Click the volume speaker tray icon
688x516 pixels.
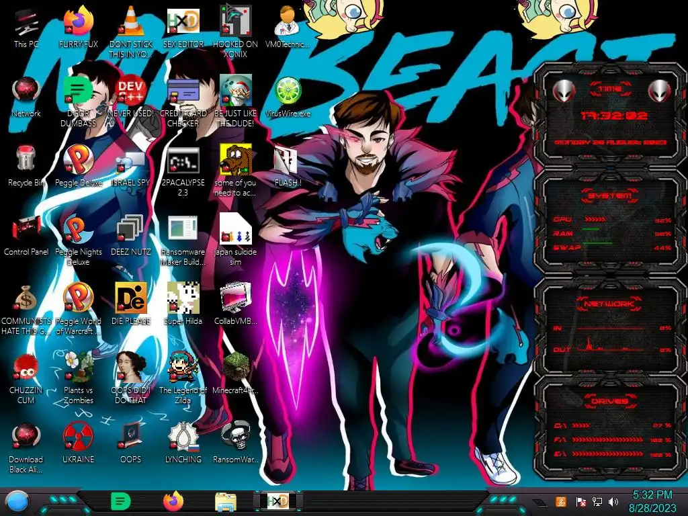click(613, 501)
